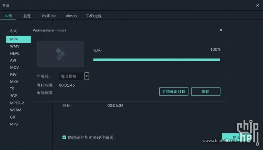The image size is (263, 150).
Task: Open the YouTube export tab
Action: 48,16
